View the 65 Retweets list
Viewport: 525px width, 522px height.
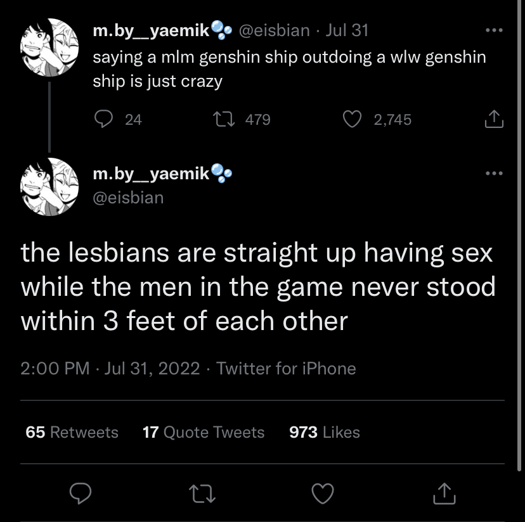72,432
